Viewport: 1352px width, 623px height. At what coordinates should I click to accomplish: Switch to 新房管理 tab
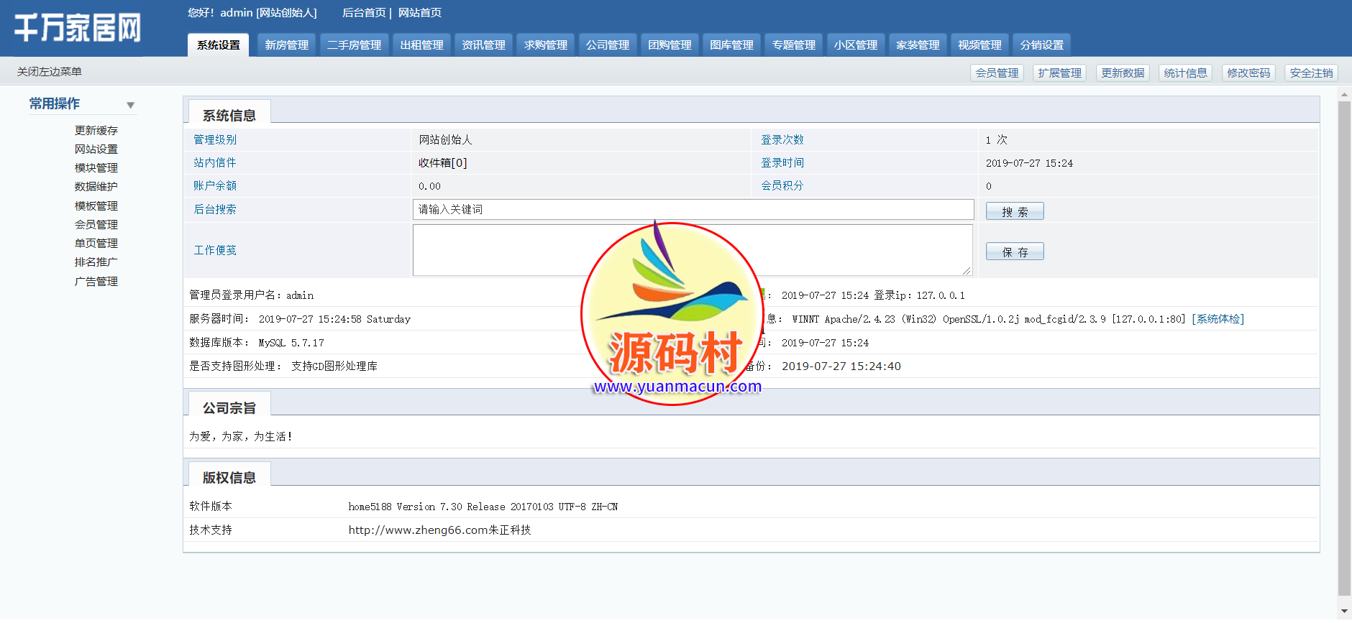coord(286,45)
